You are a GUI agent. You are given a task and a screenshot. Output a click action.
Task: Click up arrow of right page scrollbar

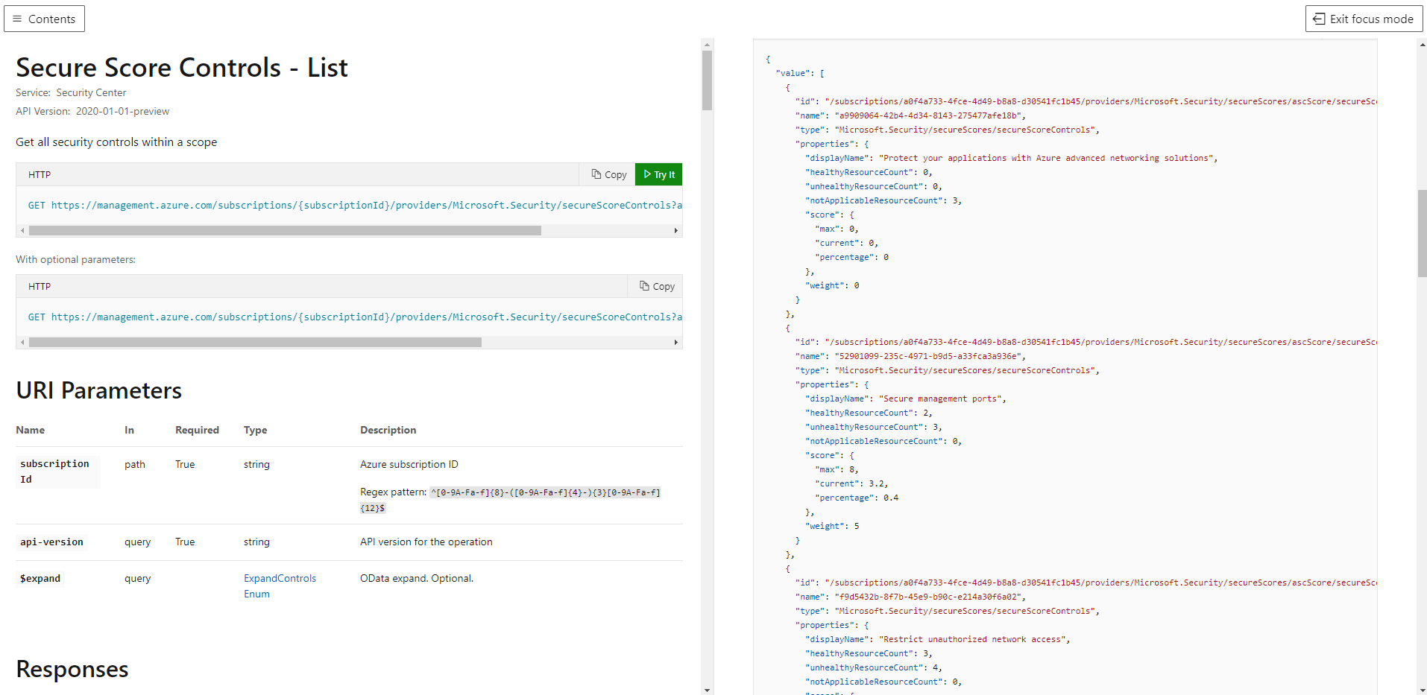coord(1422,45)
